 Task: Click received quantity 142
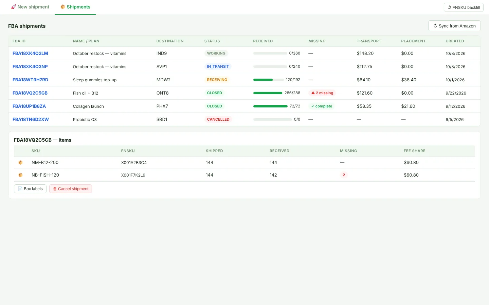tap(273, 175)
